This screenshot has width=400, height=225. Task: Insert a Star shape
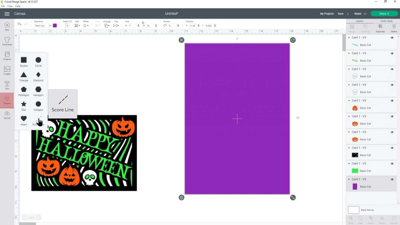pos(24,106)
